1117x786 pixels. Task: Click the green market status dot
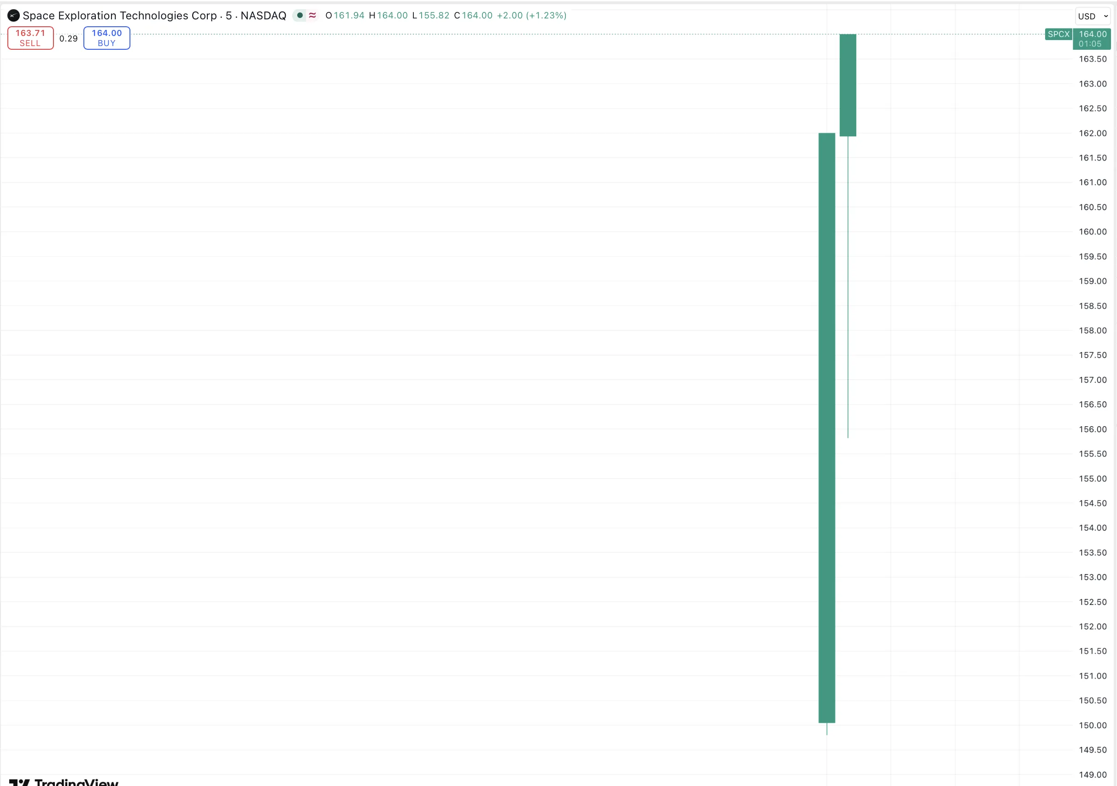pos(300,16)
